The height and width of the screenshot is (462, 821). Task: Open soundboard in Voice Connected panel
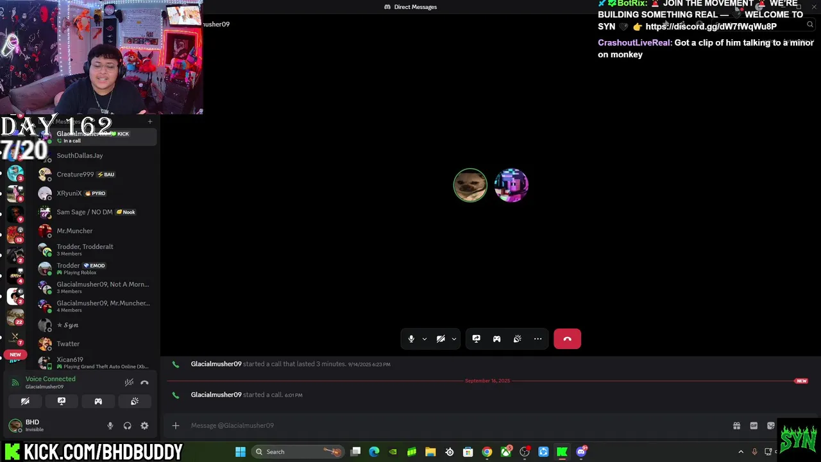point(135,401)
